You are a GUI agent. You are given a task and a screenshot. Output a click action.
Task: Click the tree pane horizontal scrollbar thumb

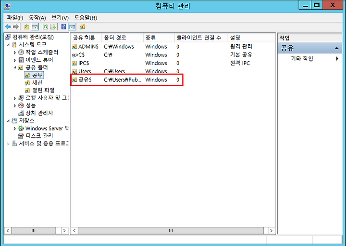[33, 231]
